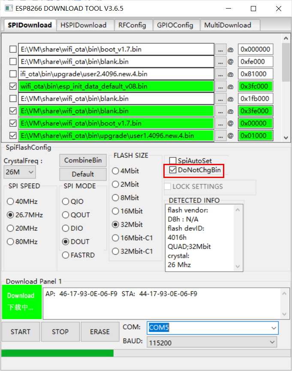Select 32Mbit-C1 flash size

(115, 251)
